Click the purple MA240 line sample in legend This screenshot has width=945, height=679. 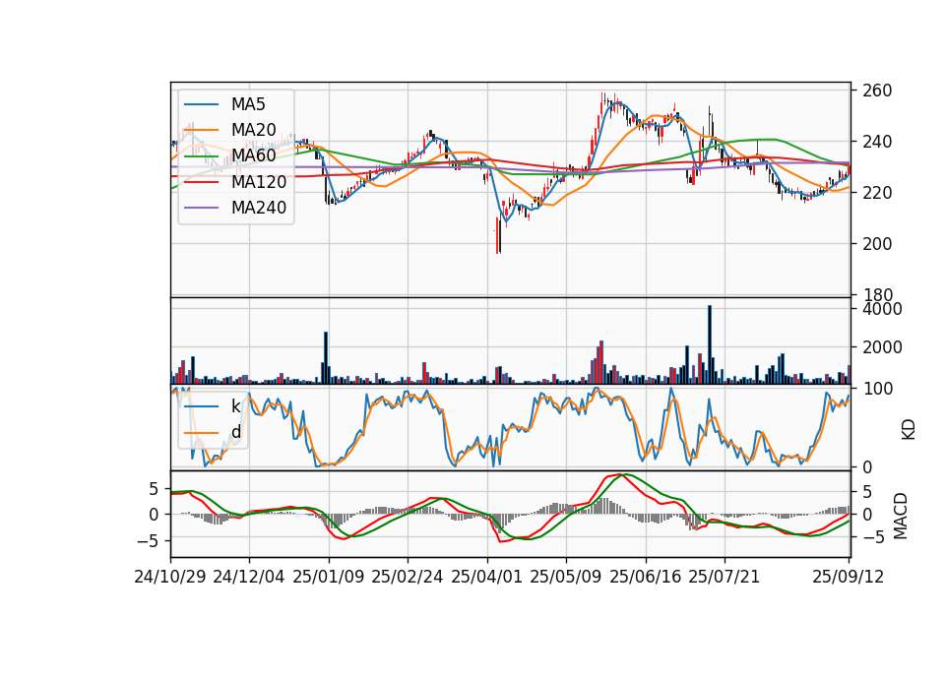201,208
